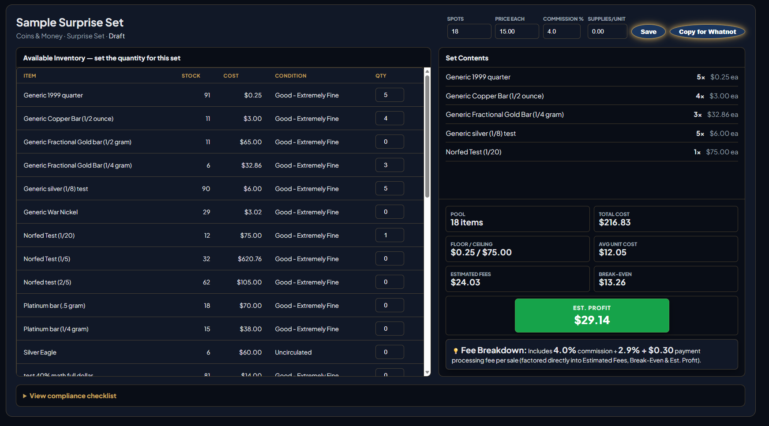Set quantity for Platinum bar (.5 gram)
The height and width of the screenshot is (426, 769).
click(390, 305)
